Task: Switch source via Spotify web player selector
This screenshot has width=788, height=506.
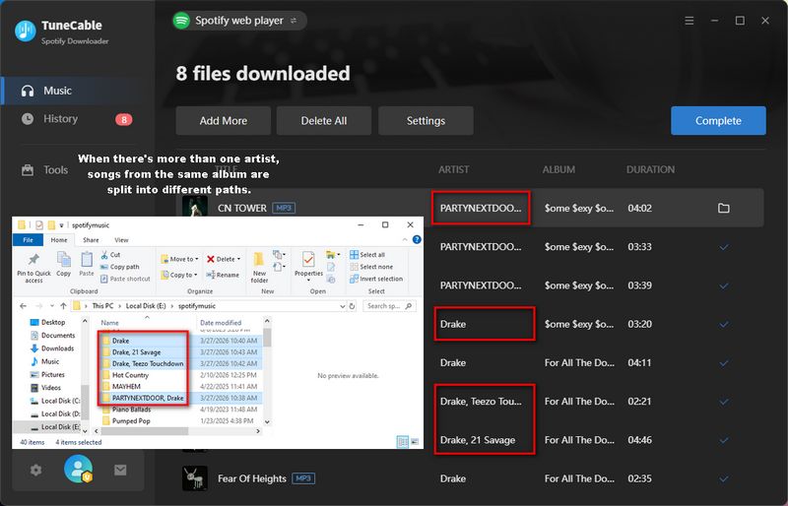Action: 238,20
